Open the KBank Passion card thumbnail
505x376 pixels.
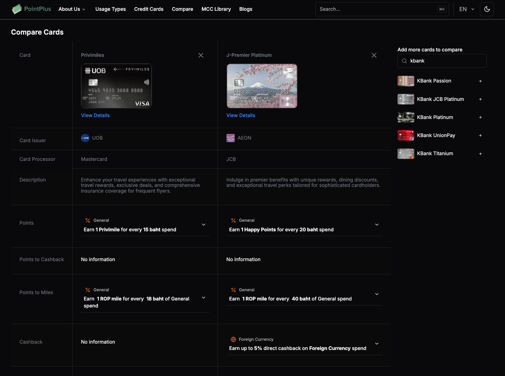406,81
